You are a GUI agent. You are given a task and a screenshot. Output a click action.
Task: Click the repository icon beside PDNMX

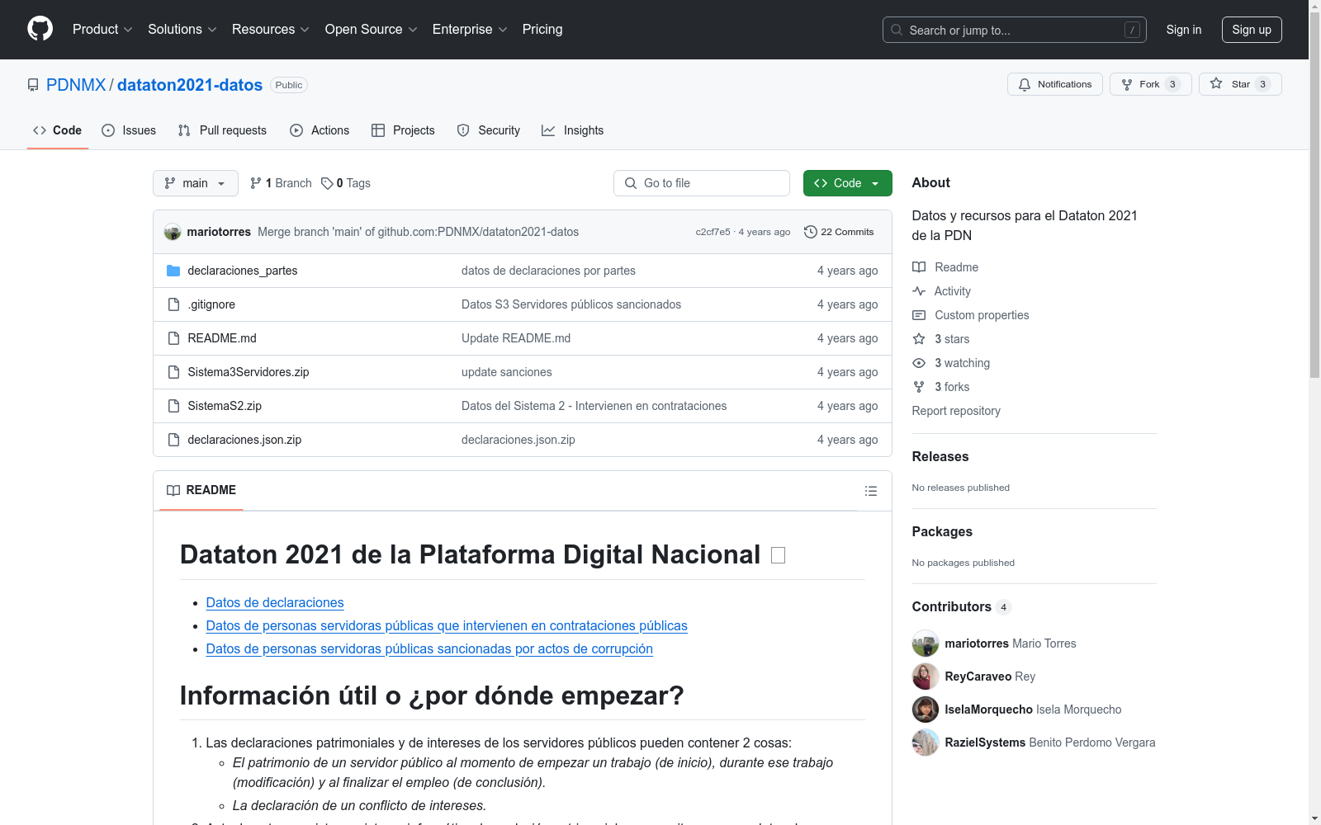pos(33,85)
